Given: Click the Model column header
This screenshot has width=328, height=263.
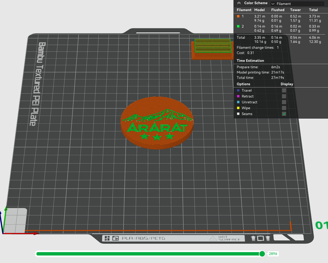Looking at the screenshot, I should click(x=259, y=10).
